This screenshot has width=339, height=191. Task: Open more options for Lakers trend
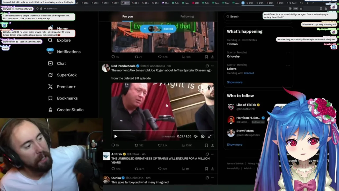point(288,65)
